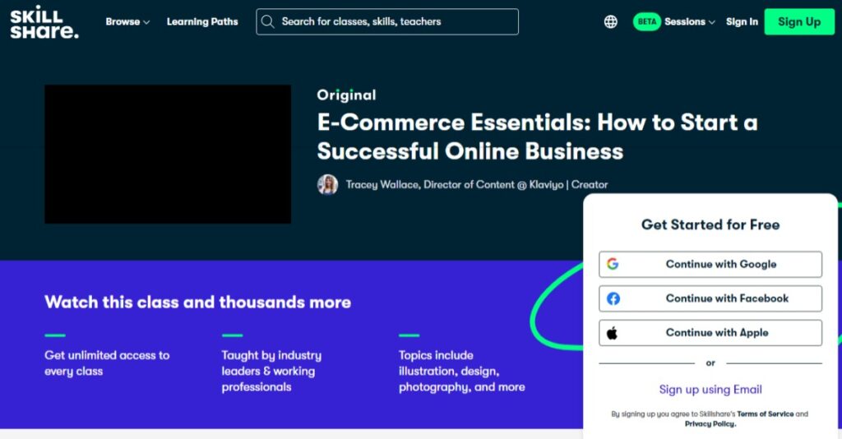Click Sign up using Email link
The height and width of the screenshot is (439, 842).
[x=710, y=390]
